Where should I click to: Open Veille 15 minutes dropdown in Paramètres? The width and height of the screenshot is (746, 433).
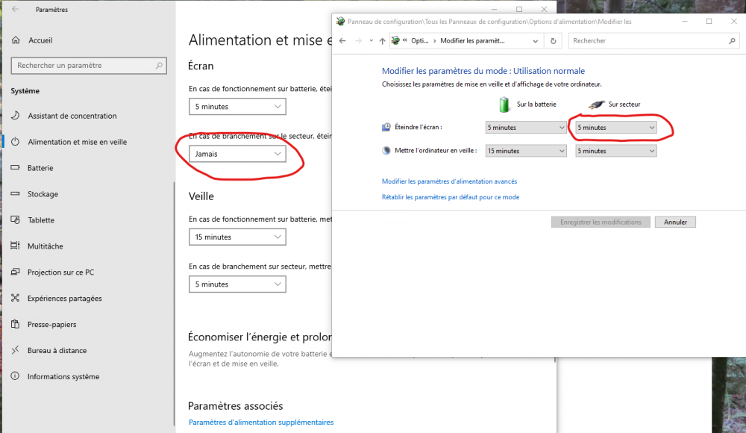pos(237,237)
